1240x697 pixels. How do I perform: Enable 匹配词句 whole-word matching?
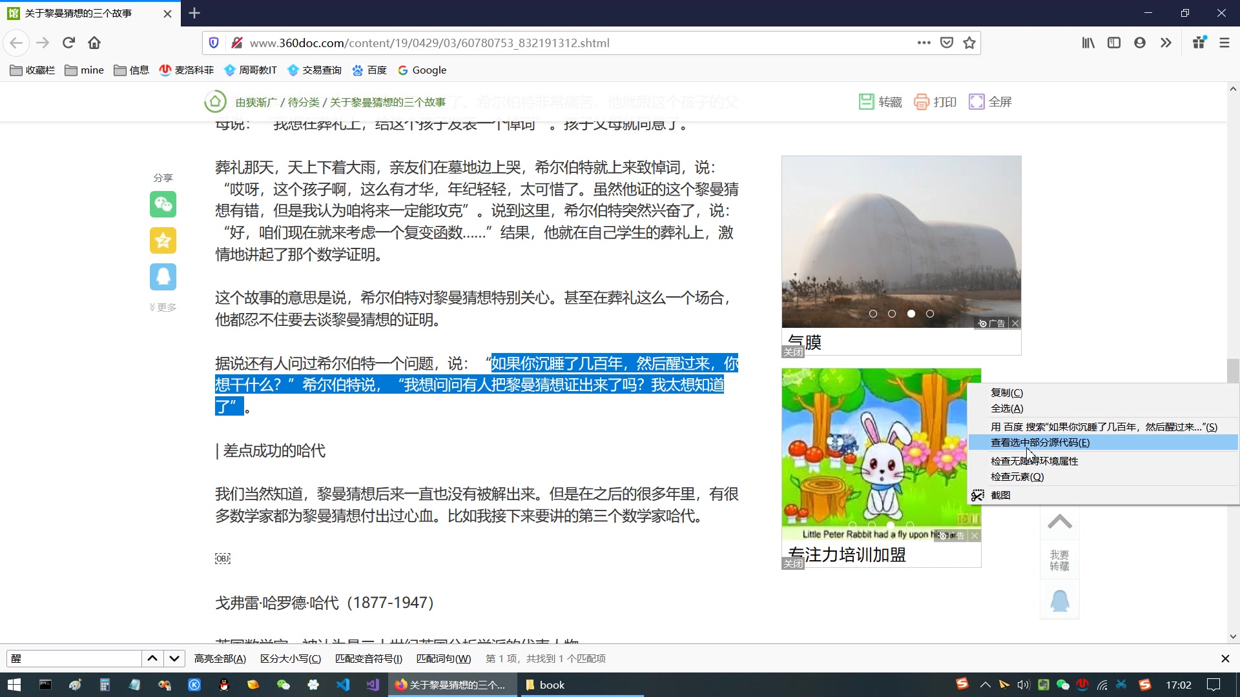click(444, 658)
